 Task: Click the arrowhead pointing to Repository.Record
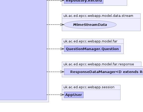[62, 1]
